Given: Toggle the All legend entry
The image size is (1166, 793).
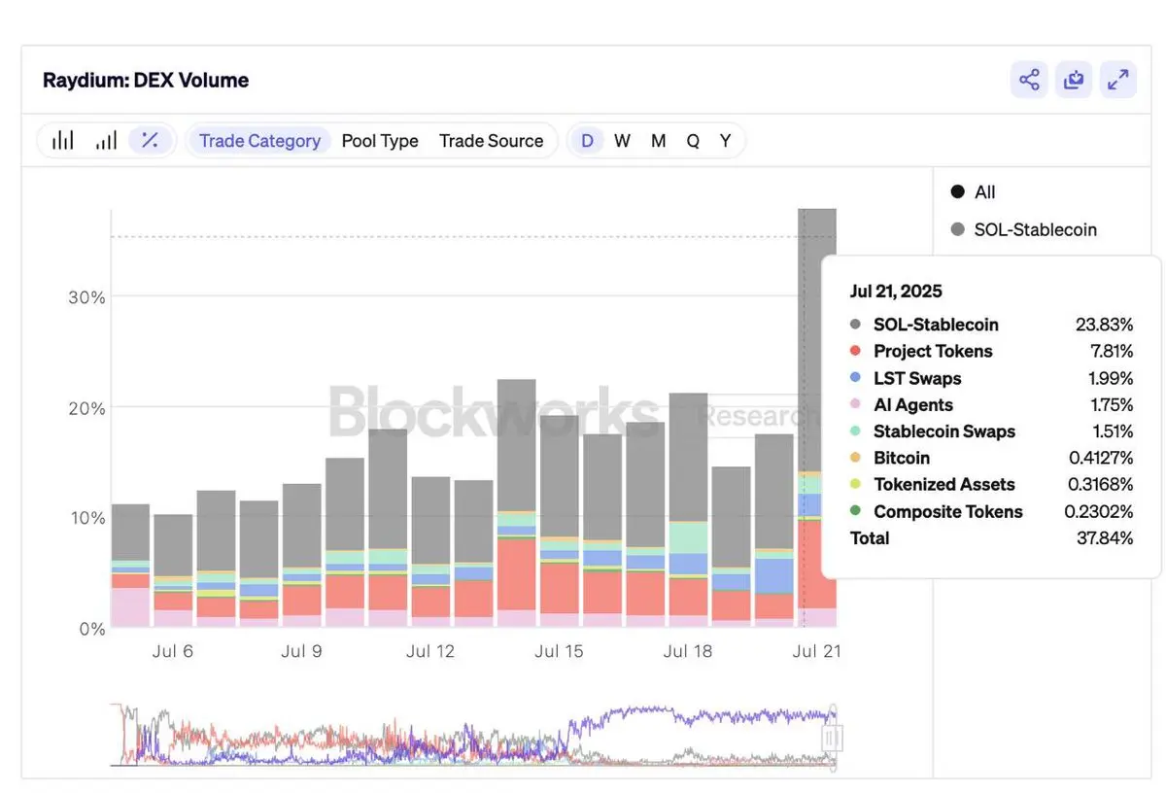Looking at the screenshot, I should point(974,192).
